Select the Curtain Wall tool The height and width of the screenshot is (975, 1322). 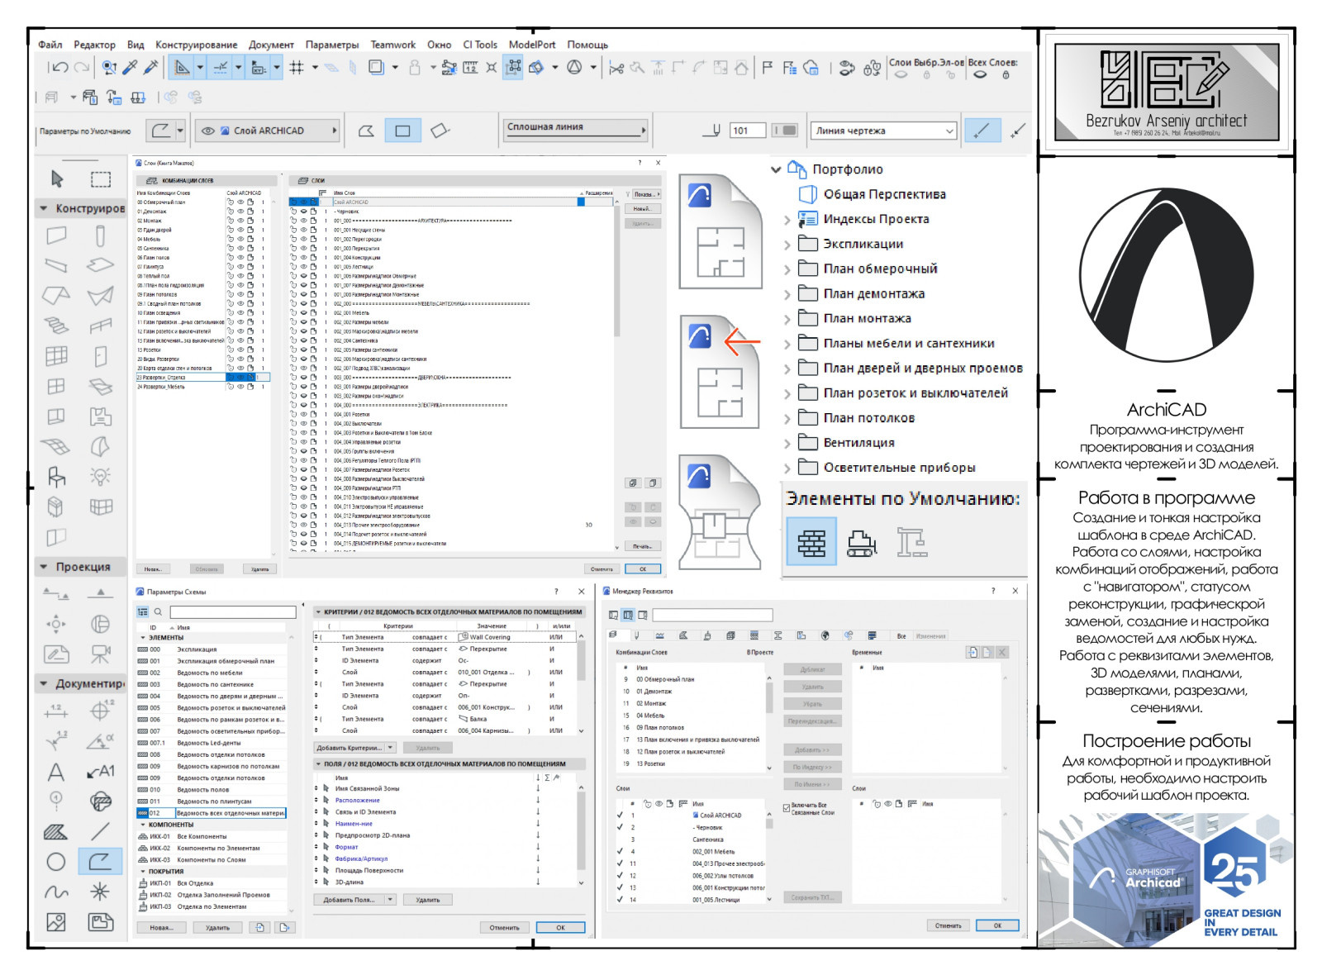click(56, 356)
